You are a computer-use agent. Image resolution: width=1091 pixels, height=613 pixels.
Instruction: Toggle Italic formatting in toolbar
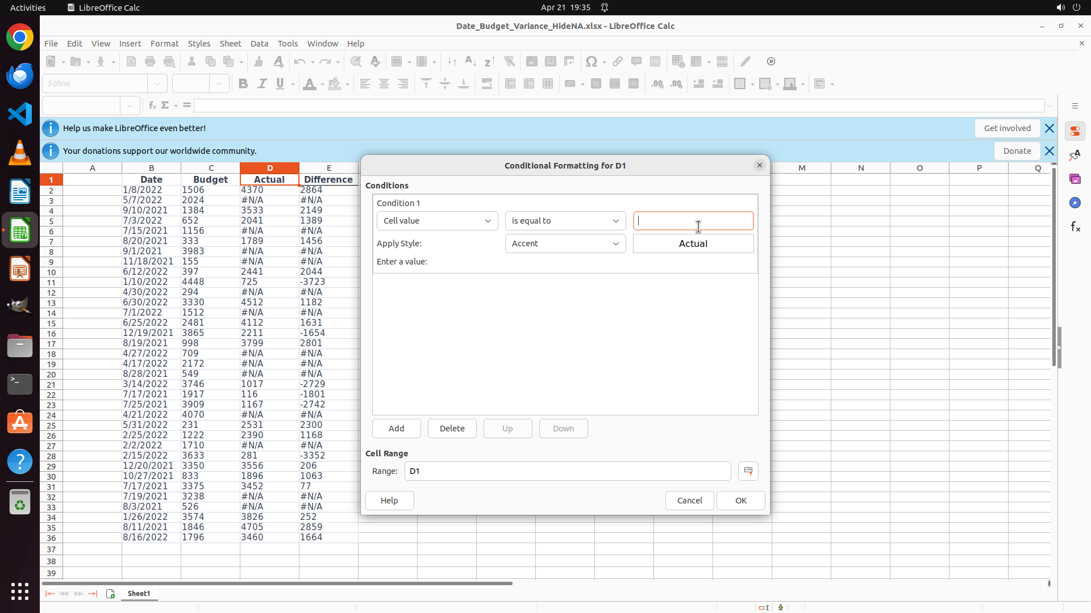pyautogui.click(x=262, y=84)
